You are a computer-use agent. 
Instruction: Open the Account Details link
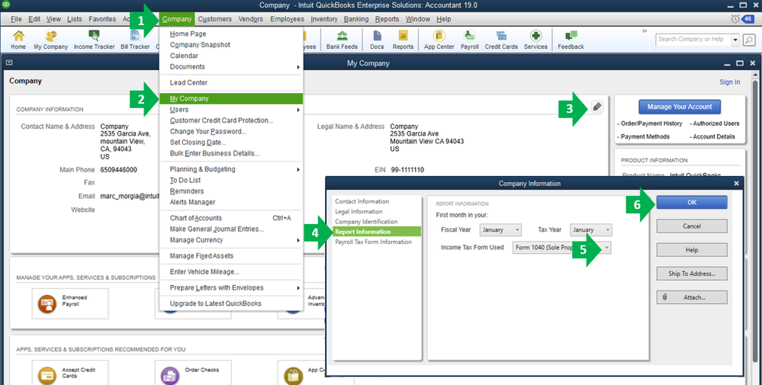point(712,137)
